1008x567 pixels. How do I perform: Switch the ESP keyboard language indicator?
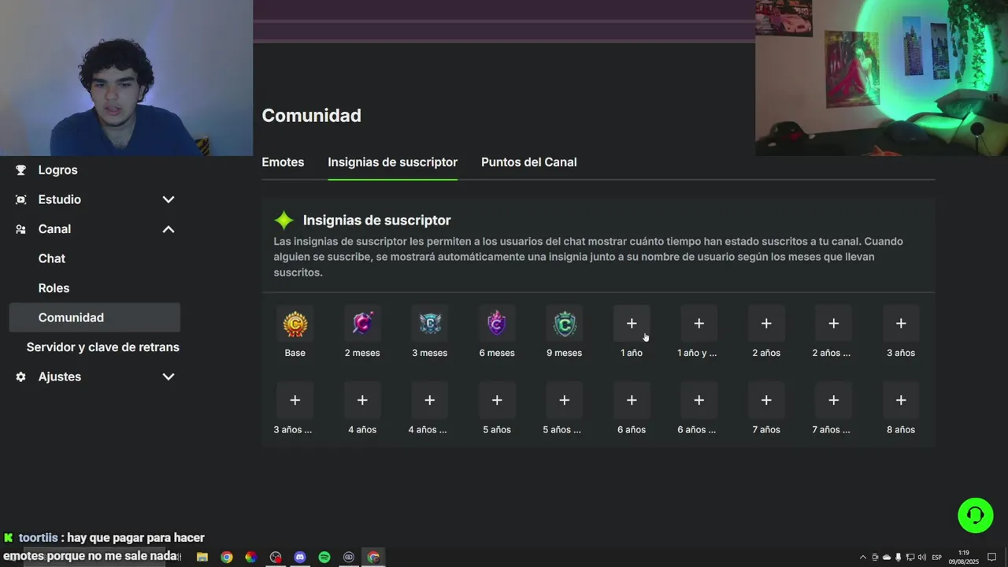pyautogui.click(x=937, y=558)
